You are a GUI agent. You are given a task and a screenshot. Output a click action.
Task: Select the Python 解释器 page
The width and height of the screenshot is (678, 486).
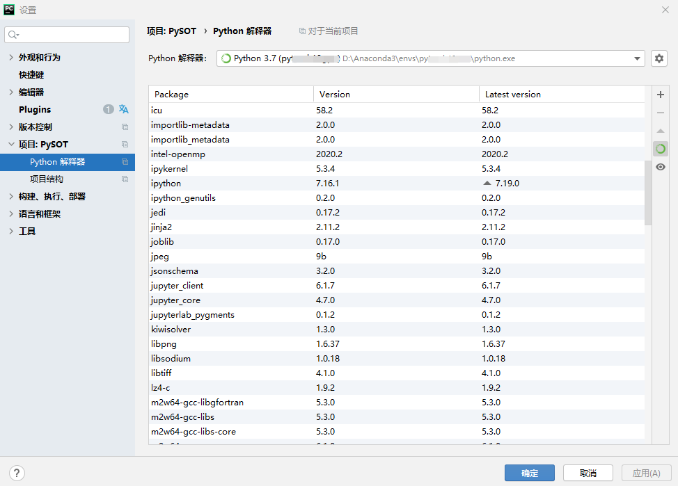pyautogui.click(x=68, y=162)
